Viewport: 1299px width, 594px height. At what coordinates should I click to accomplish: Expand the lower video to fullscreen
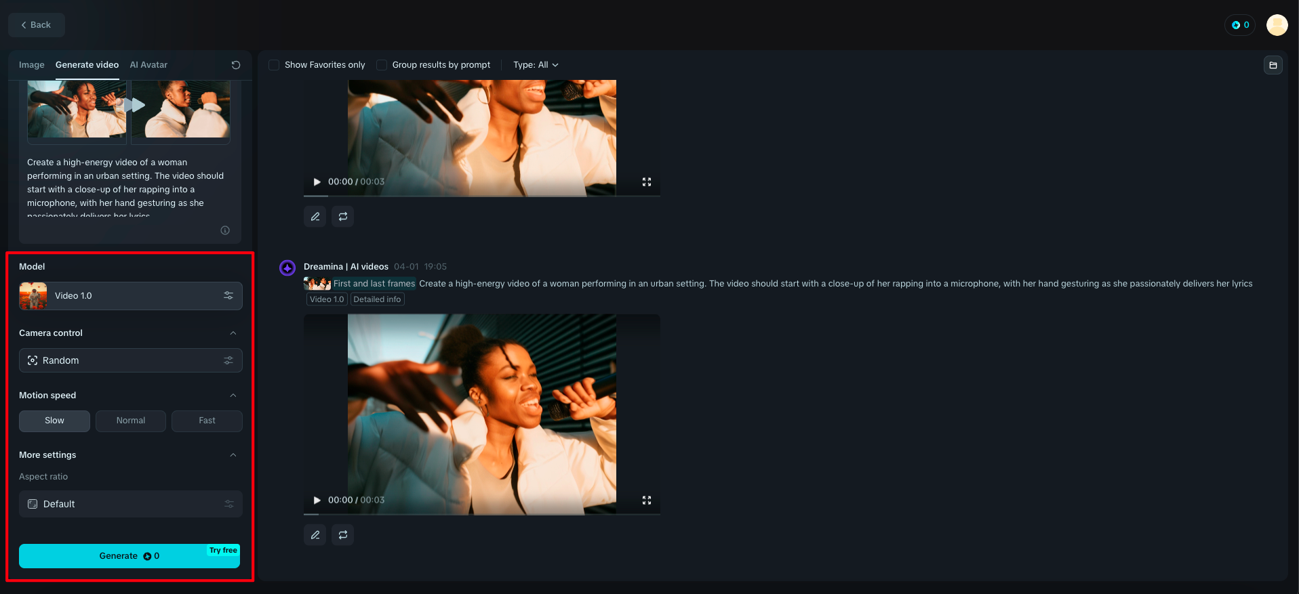[x=647, y=500]
